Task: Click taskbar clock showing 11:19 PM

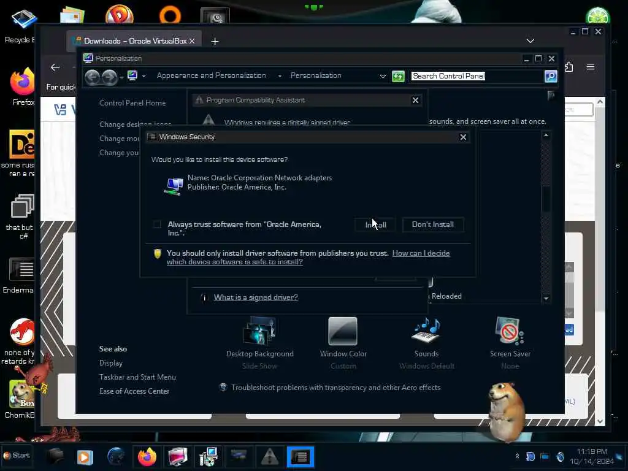Action: [x=592, y=456]
